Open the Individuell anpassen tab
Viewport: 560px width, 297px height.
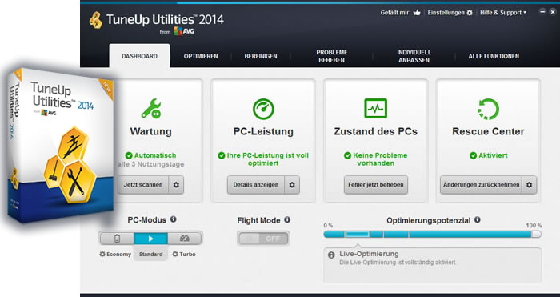[x=414, y=56]
